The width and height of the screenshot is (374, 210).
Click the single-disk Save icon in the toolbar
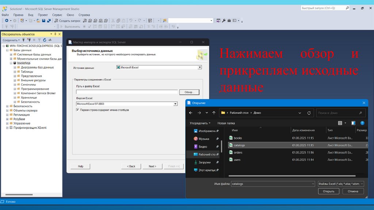(44, 20)
